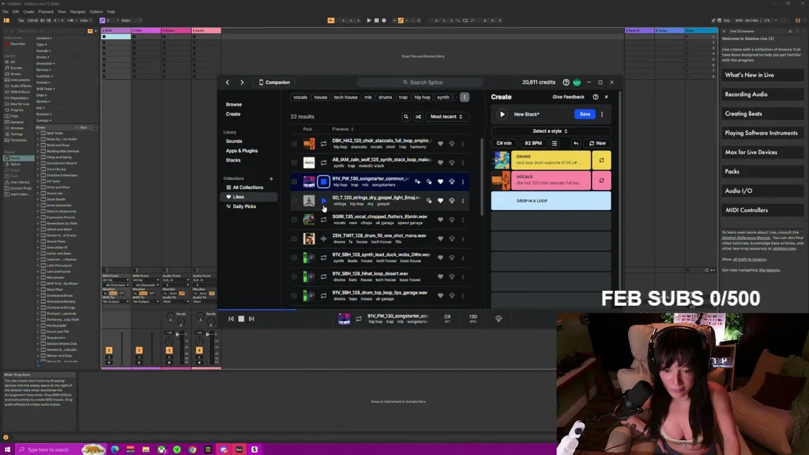This screenshot has height=455, width=809.
Task: Filter by the hip hop tag
Action: tap(422, 97)
